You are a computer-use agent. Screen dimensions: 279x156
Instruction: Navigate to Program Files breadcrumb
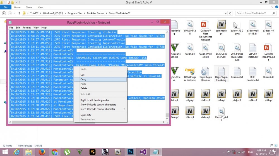[x=75, y=13]
